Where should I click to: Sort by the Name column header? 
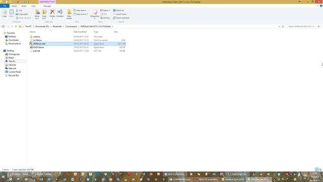[32, 32]
